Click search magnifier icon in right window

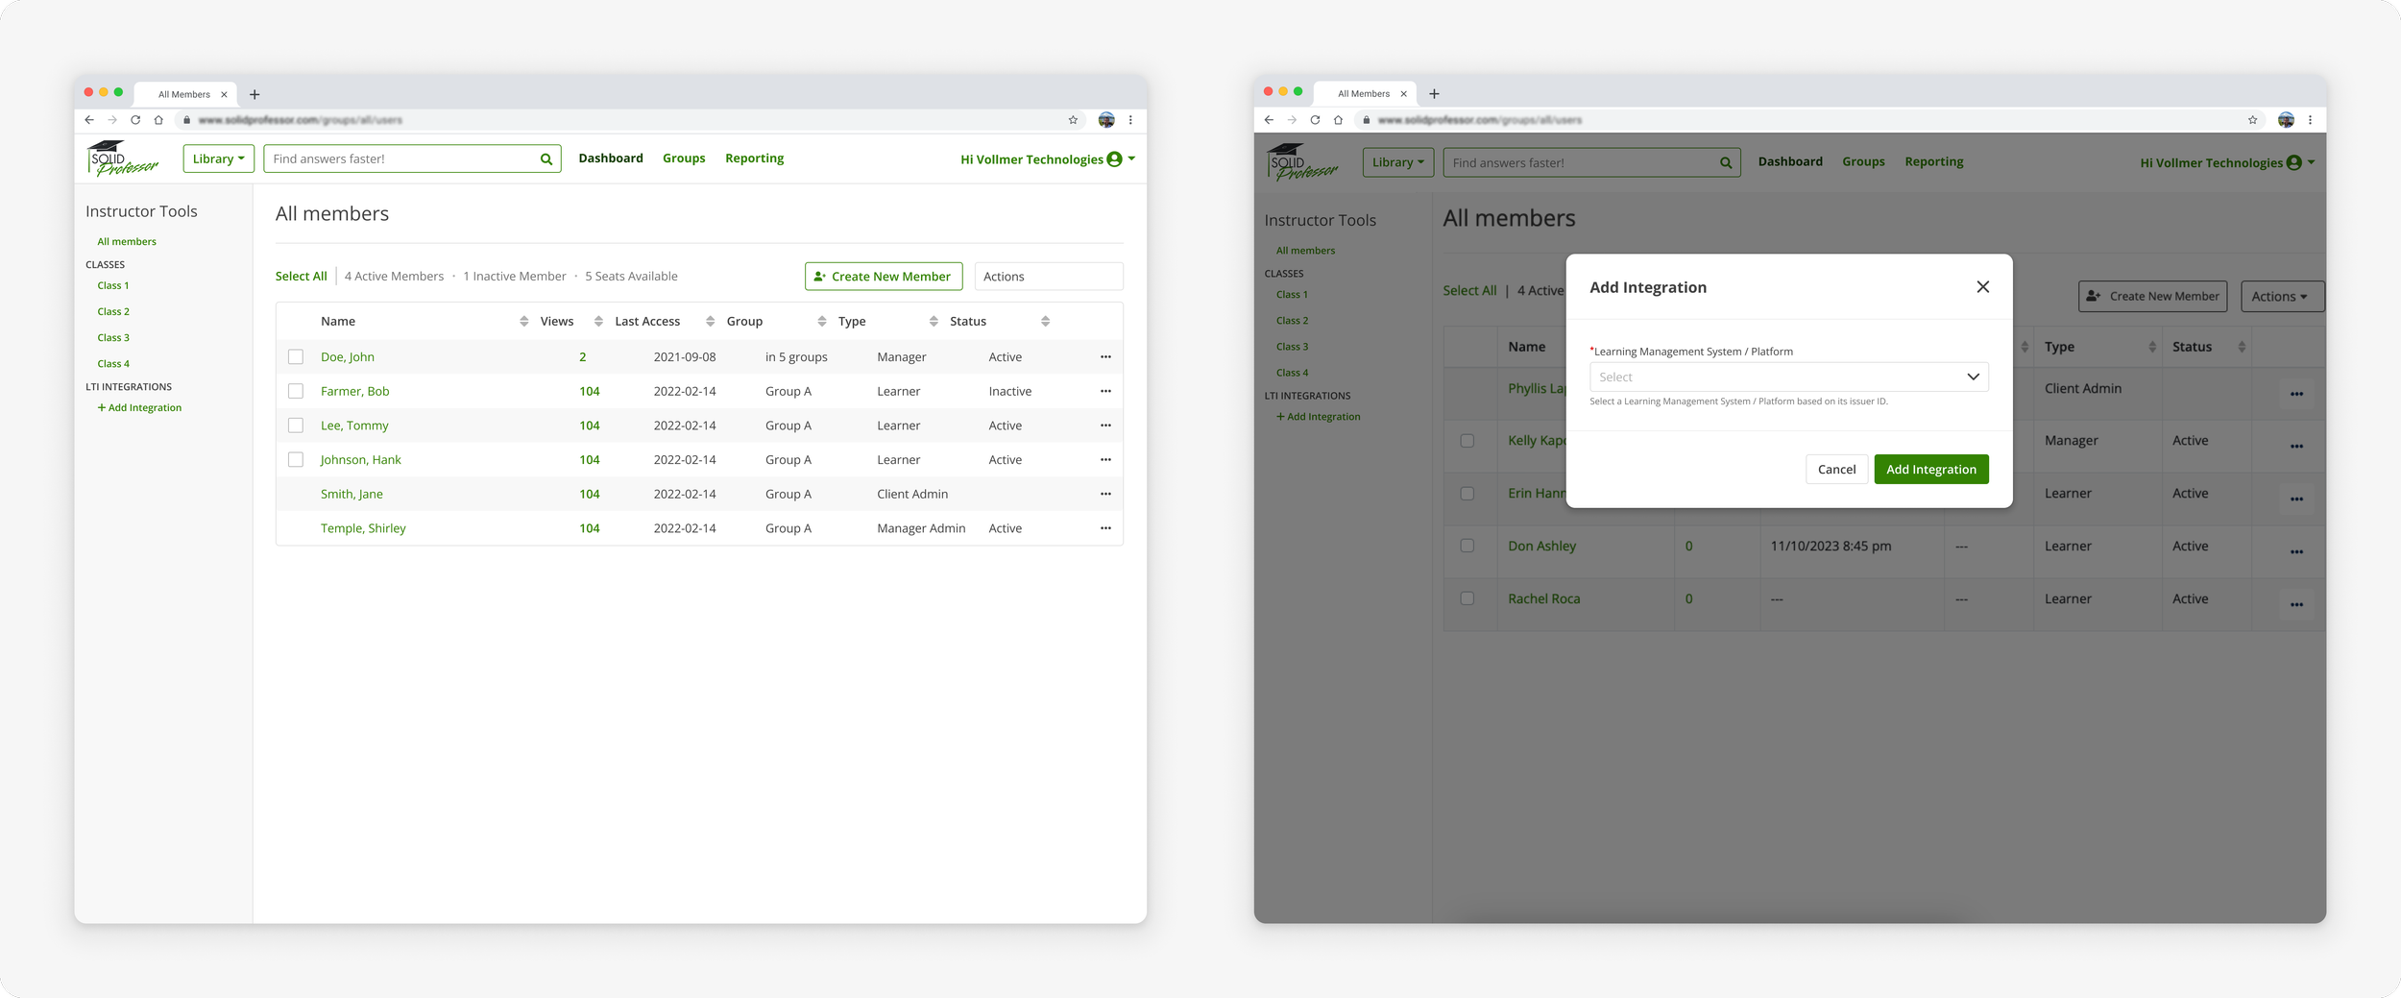[x=1726, y=163]
